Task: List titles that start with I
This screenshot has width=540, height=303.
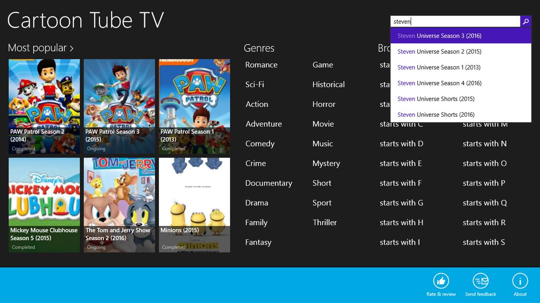Action: 400,242
